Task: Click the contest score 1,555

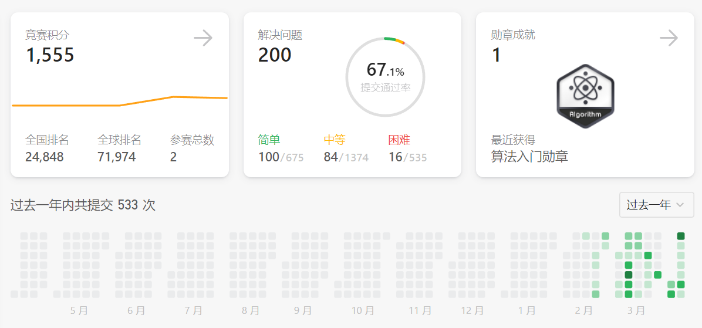Action: pos(50,55)
